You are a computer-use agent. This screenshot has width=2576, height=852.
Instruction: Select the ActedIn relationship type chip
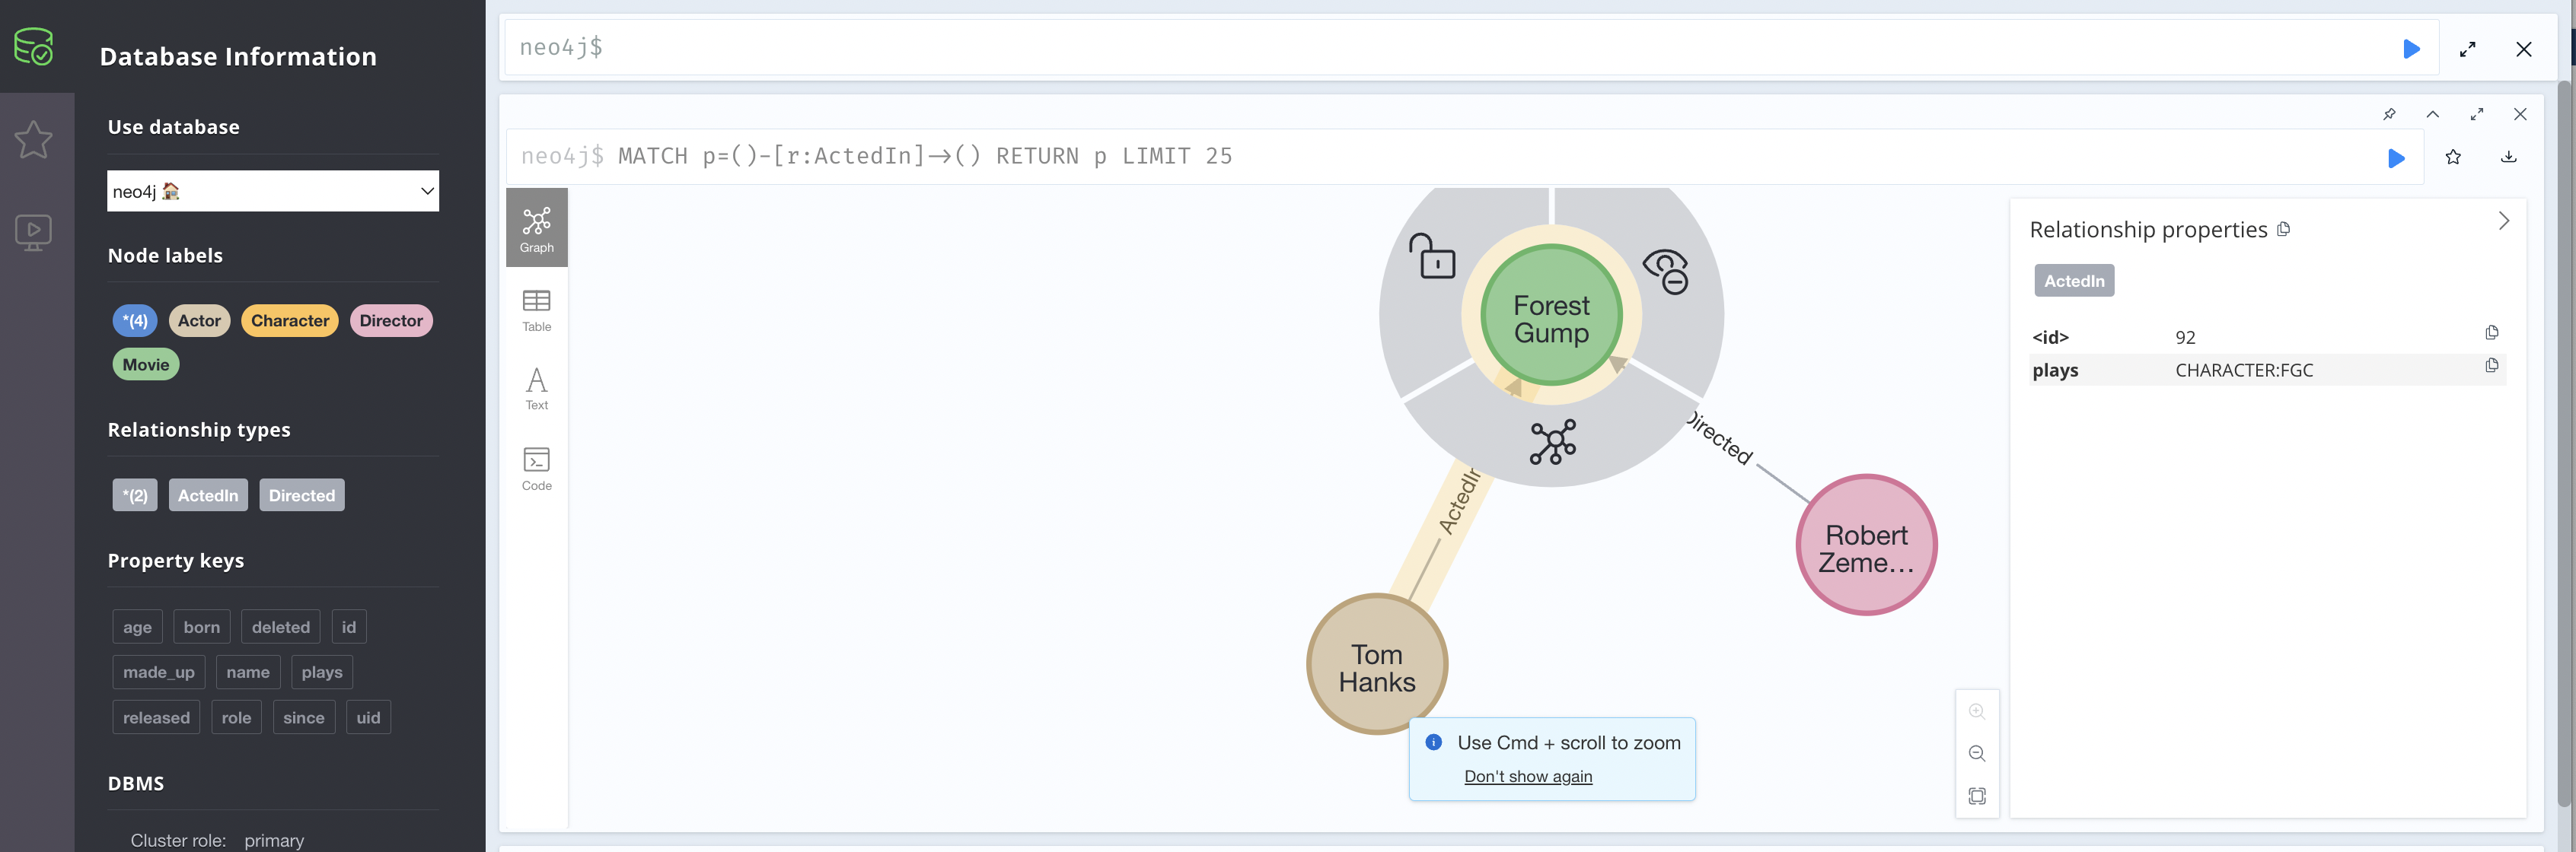[208, 495]
